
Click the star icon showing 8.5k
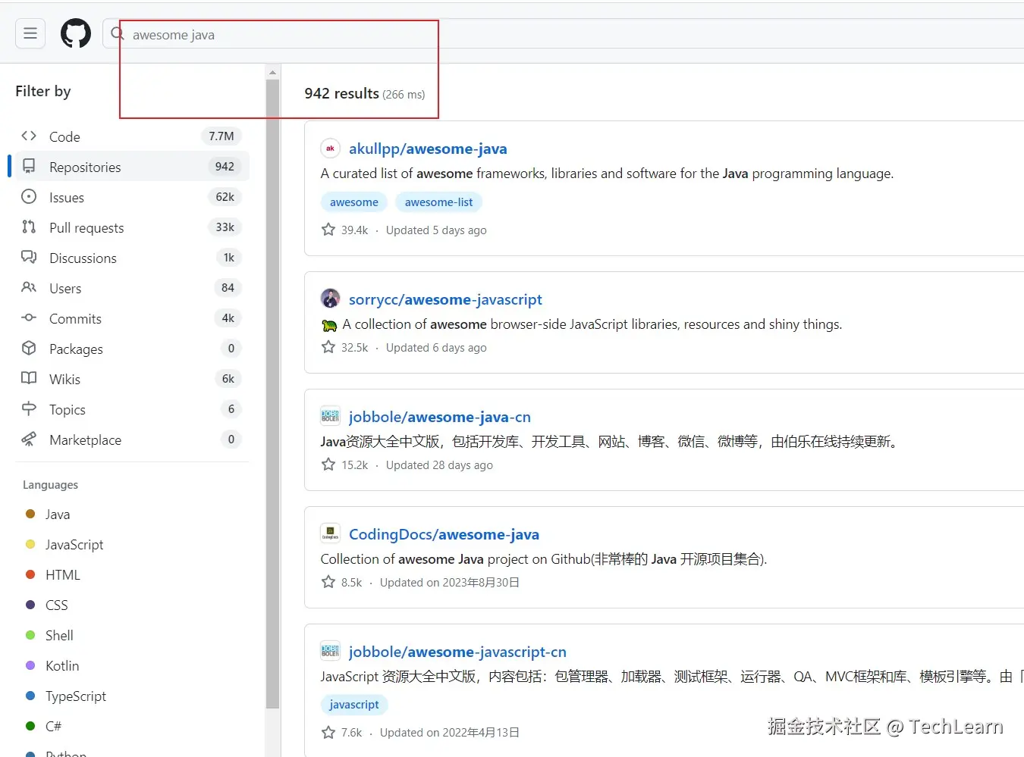pyautogui.click(x=328, y=582)
